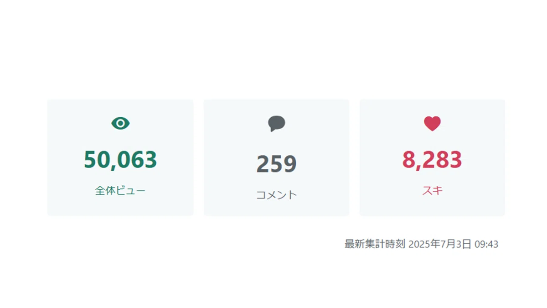This screenshot has width=547, height=308.
Task: Select the 50,063 total views number
Action: (120, 160)
